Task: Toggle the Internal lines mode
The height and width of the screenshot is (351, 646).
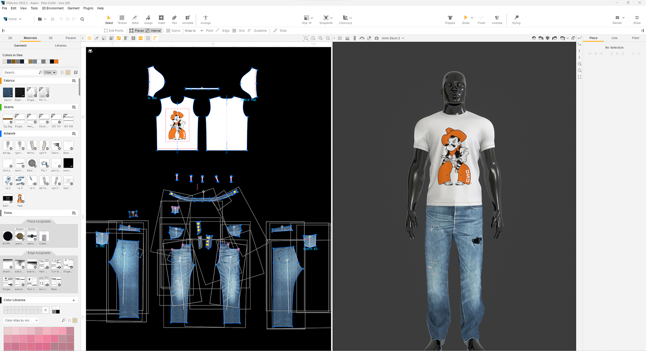Action: 153,31
